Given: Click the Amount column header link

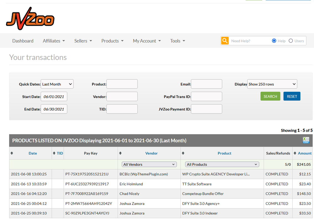Looking at the screenshot, I should click(x=305, y=153).
